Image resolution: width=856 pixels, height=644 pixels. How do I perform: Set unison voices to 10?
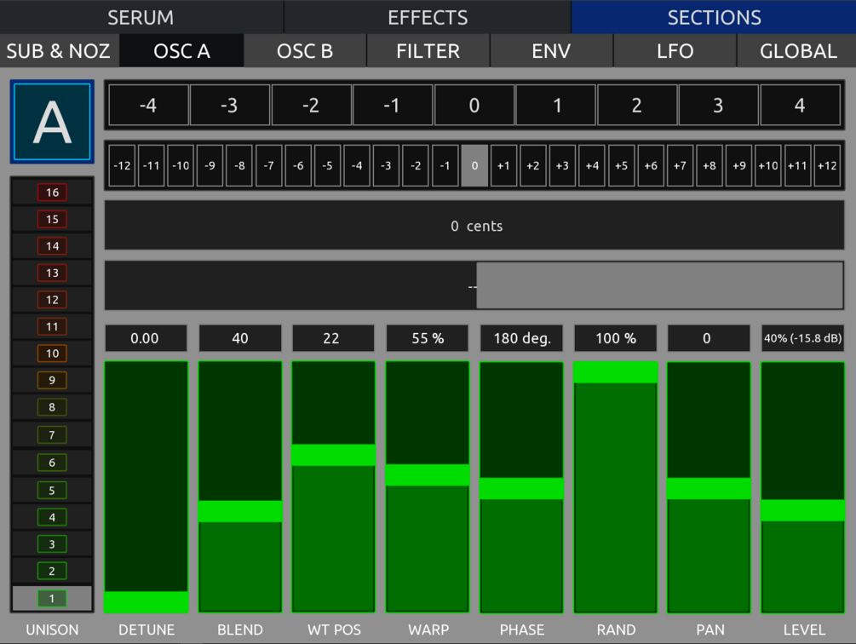click(52, 354)
